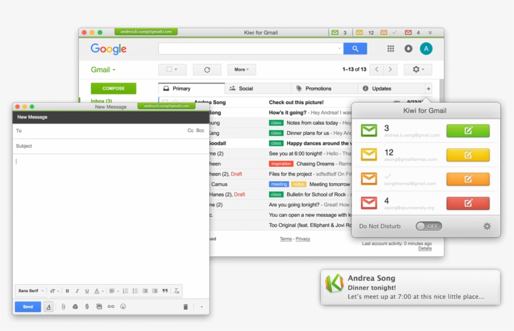Open the alignment dropdown in compose toolbar

tap(113, 291)
